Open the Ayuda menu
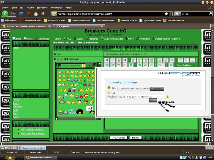 (x=69, y=8)
